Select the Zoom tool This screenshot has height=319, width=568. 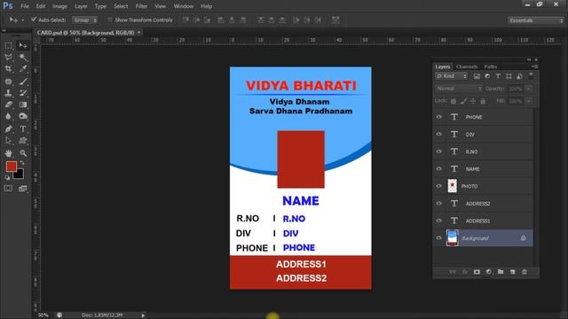(x=23, y=153)
